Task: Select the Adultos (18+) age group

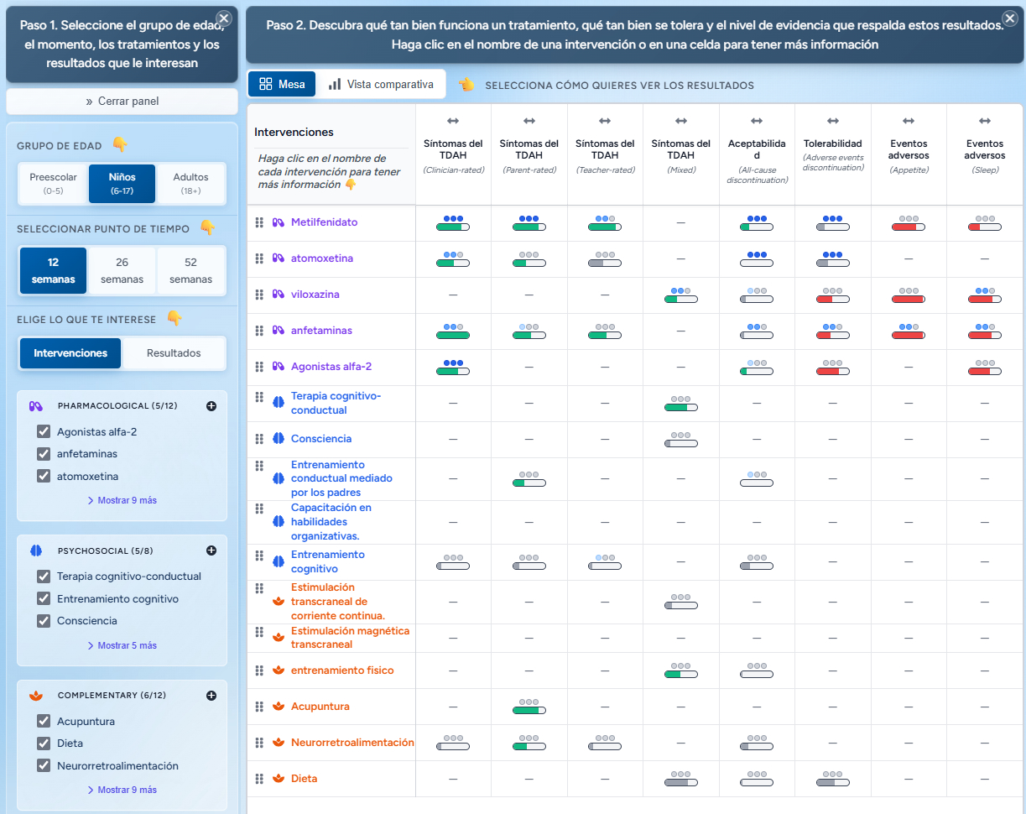Action: coord(190,184)
